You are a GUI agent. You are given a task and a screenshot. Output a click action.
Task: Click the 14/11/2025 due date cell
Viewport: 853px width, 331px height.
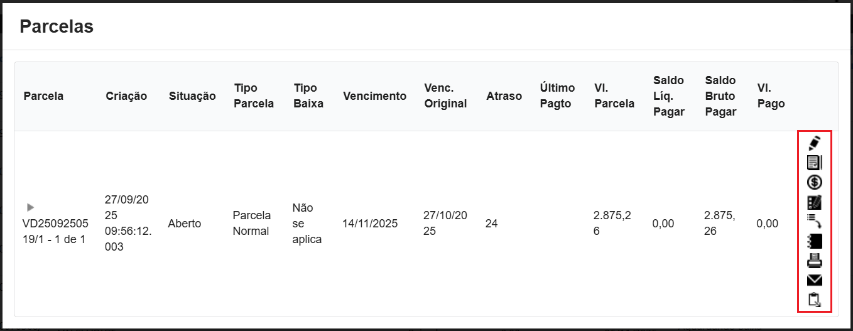(x=370, y=224)
